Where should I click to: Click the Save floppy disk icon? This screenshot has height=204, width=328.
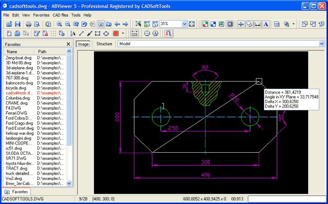click(x=17, y=24)
